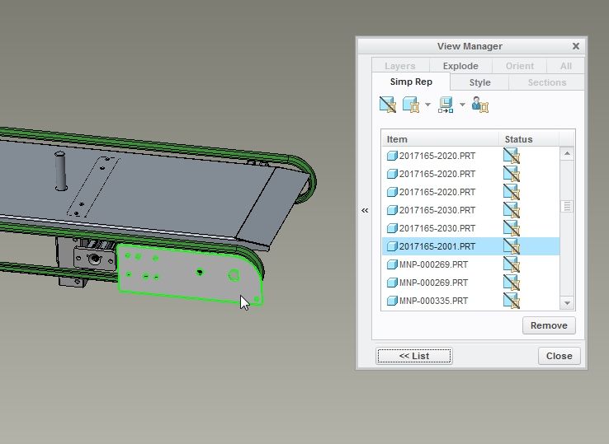
Task: Collapse the panel with the « arrow
Action: click(x=365, y=211)
